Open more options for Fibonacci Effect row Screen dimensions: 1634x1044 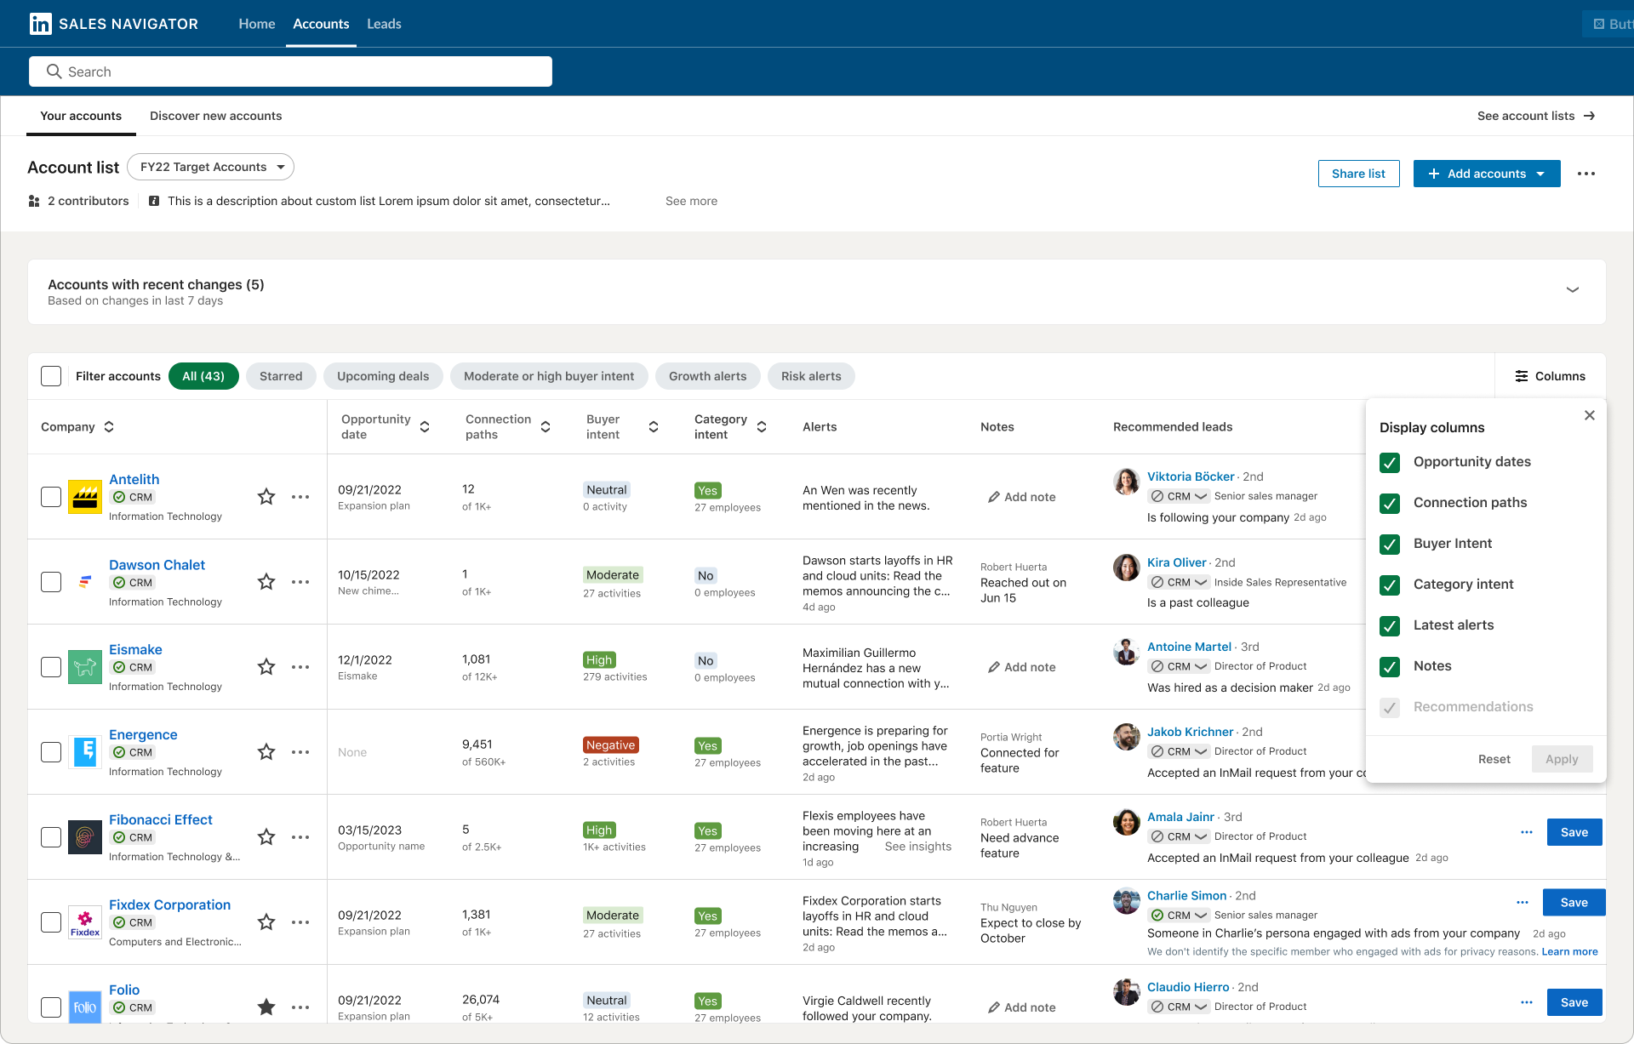[x=300, y=837]
